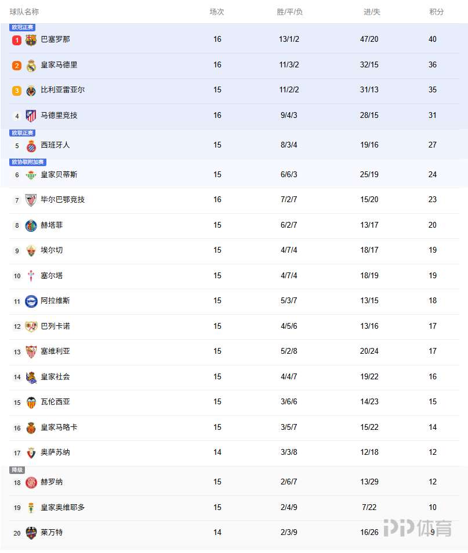Click the Barcelona club crest
The height and width of the screenshot is (553, 468).
pyautogui.click(x=31, y=40)
